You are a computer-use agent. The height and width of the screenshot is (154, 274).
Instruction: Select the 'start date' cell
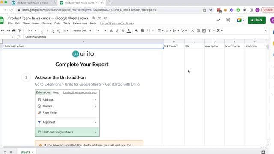[x=255, y=46]
